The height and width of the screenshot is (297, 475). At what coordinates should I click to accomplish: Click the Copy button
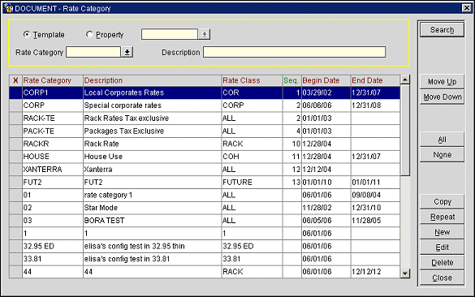pyautogui.click(x=442, y=201)
